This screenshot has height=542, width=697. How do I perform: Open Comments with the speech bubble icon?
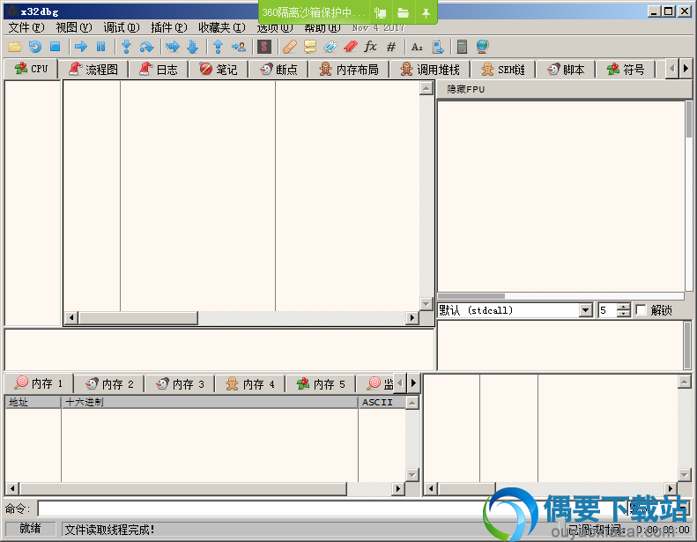(x=310, y=46)
